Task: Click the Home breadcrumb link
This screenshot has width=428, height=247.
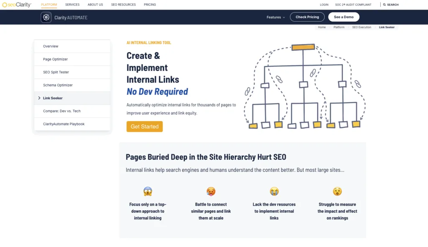Action: coord(321,27)
